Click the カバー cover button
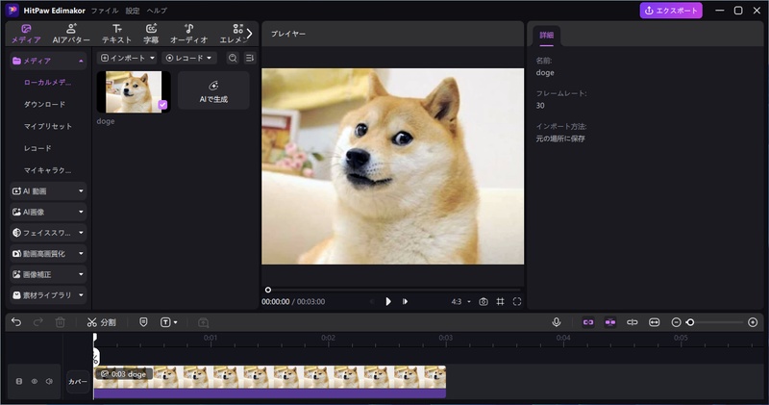This screenshot has height=405, width=769. pyautogui.click(x=78, y=382)
